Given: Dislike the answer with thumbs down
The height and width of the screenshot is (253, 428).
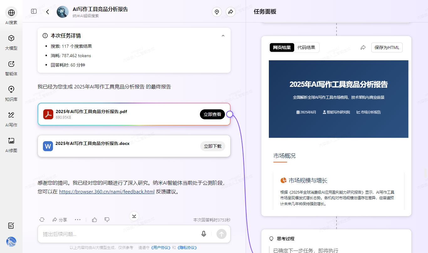Looking at the screenshot, I should point(107,220).
